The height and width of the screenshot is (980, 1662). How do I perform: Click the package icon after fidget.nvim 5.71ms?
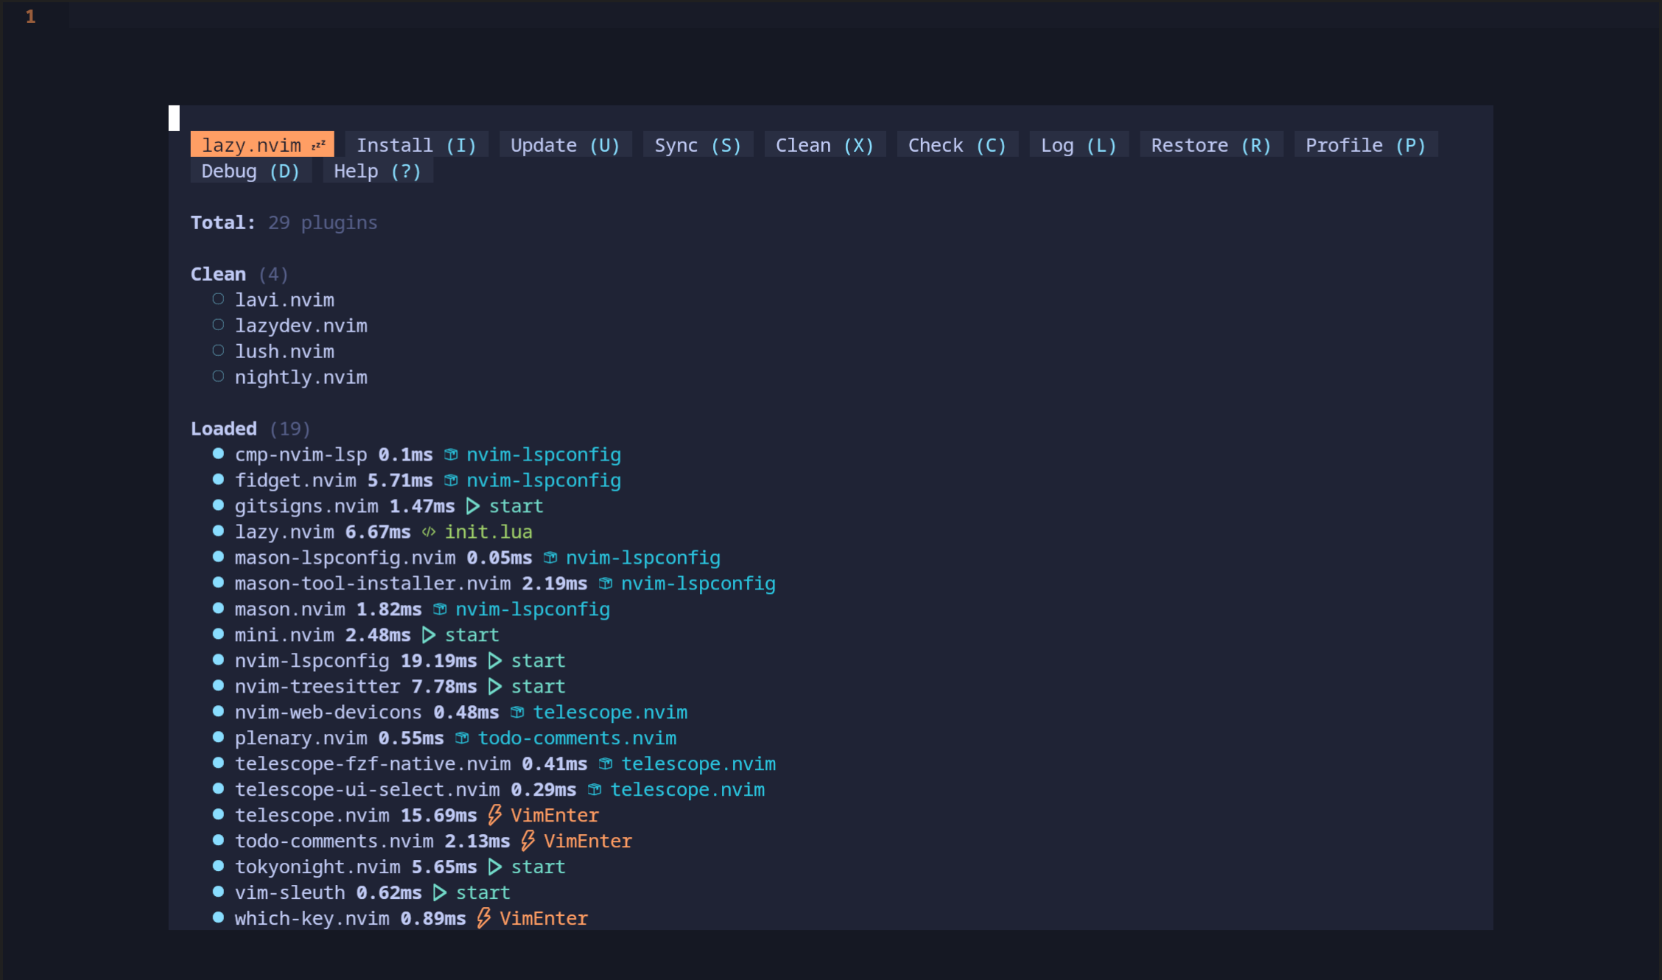(451, 480)
